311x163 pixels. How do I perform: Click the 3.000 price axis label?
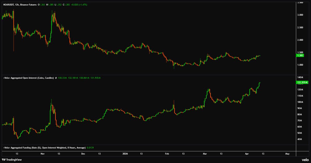(x=301, y=15)
